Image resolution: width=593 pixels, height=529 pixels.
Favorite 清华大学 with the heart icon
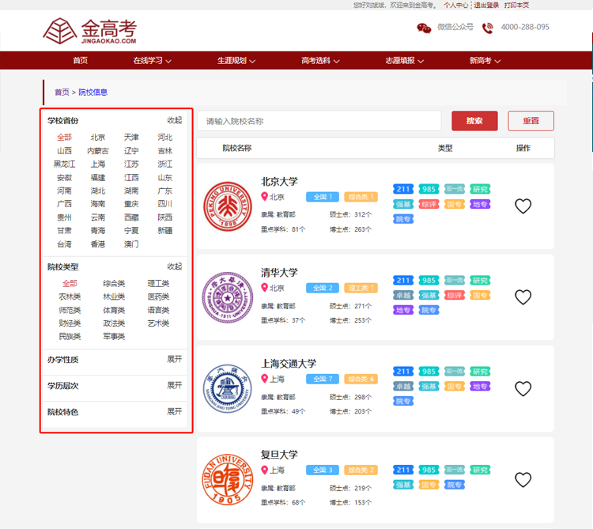click(x=523, y=297)
